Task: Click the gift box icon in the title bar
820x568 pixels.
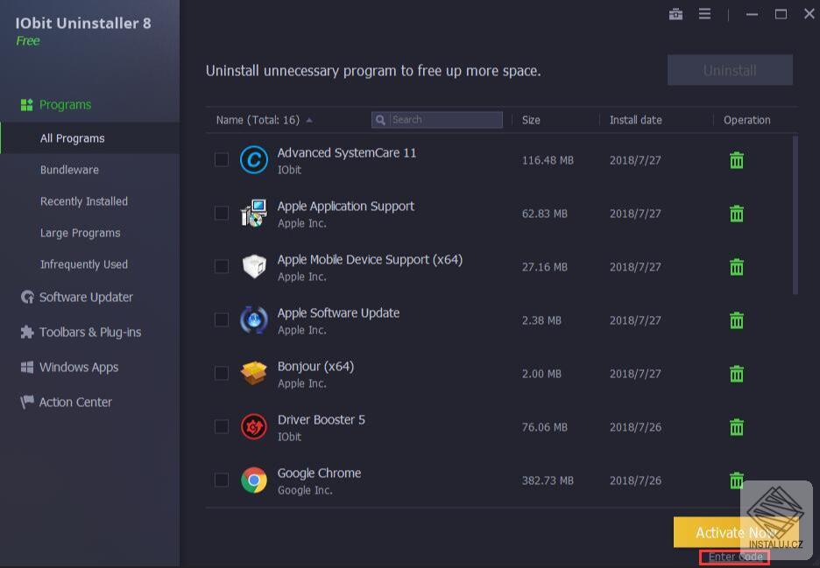Action: 675,14
